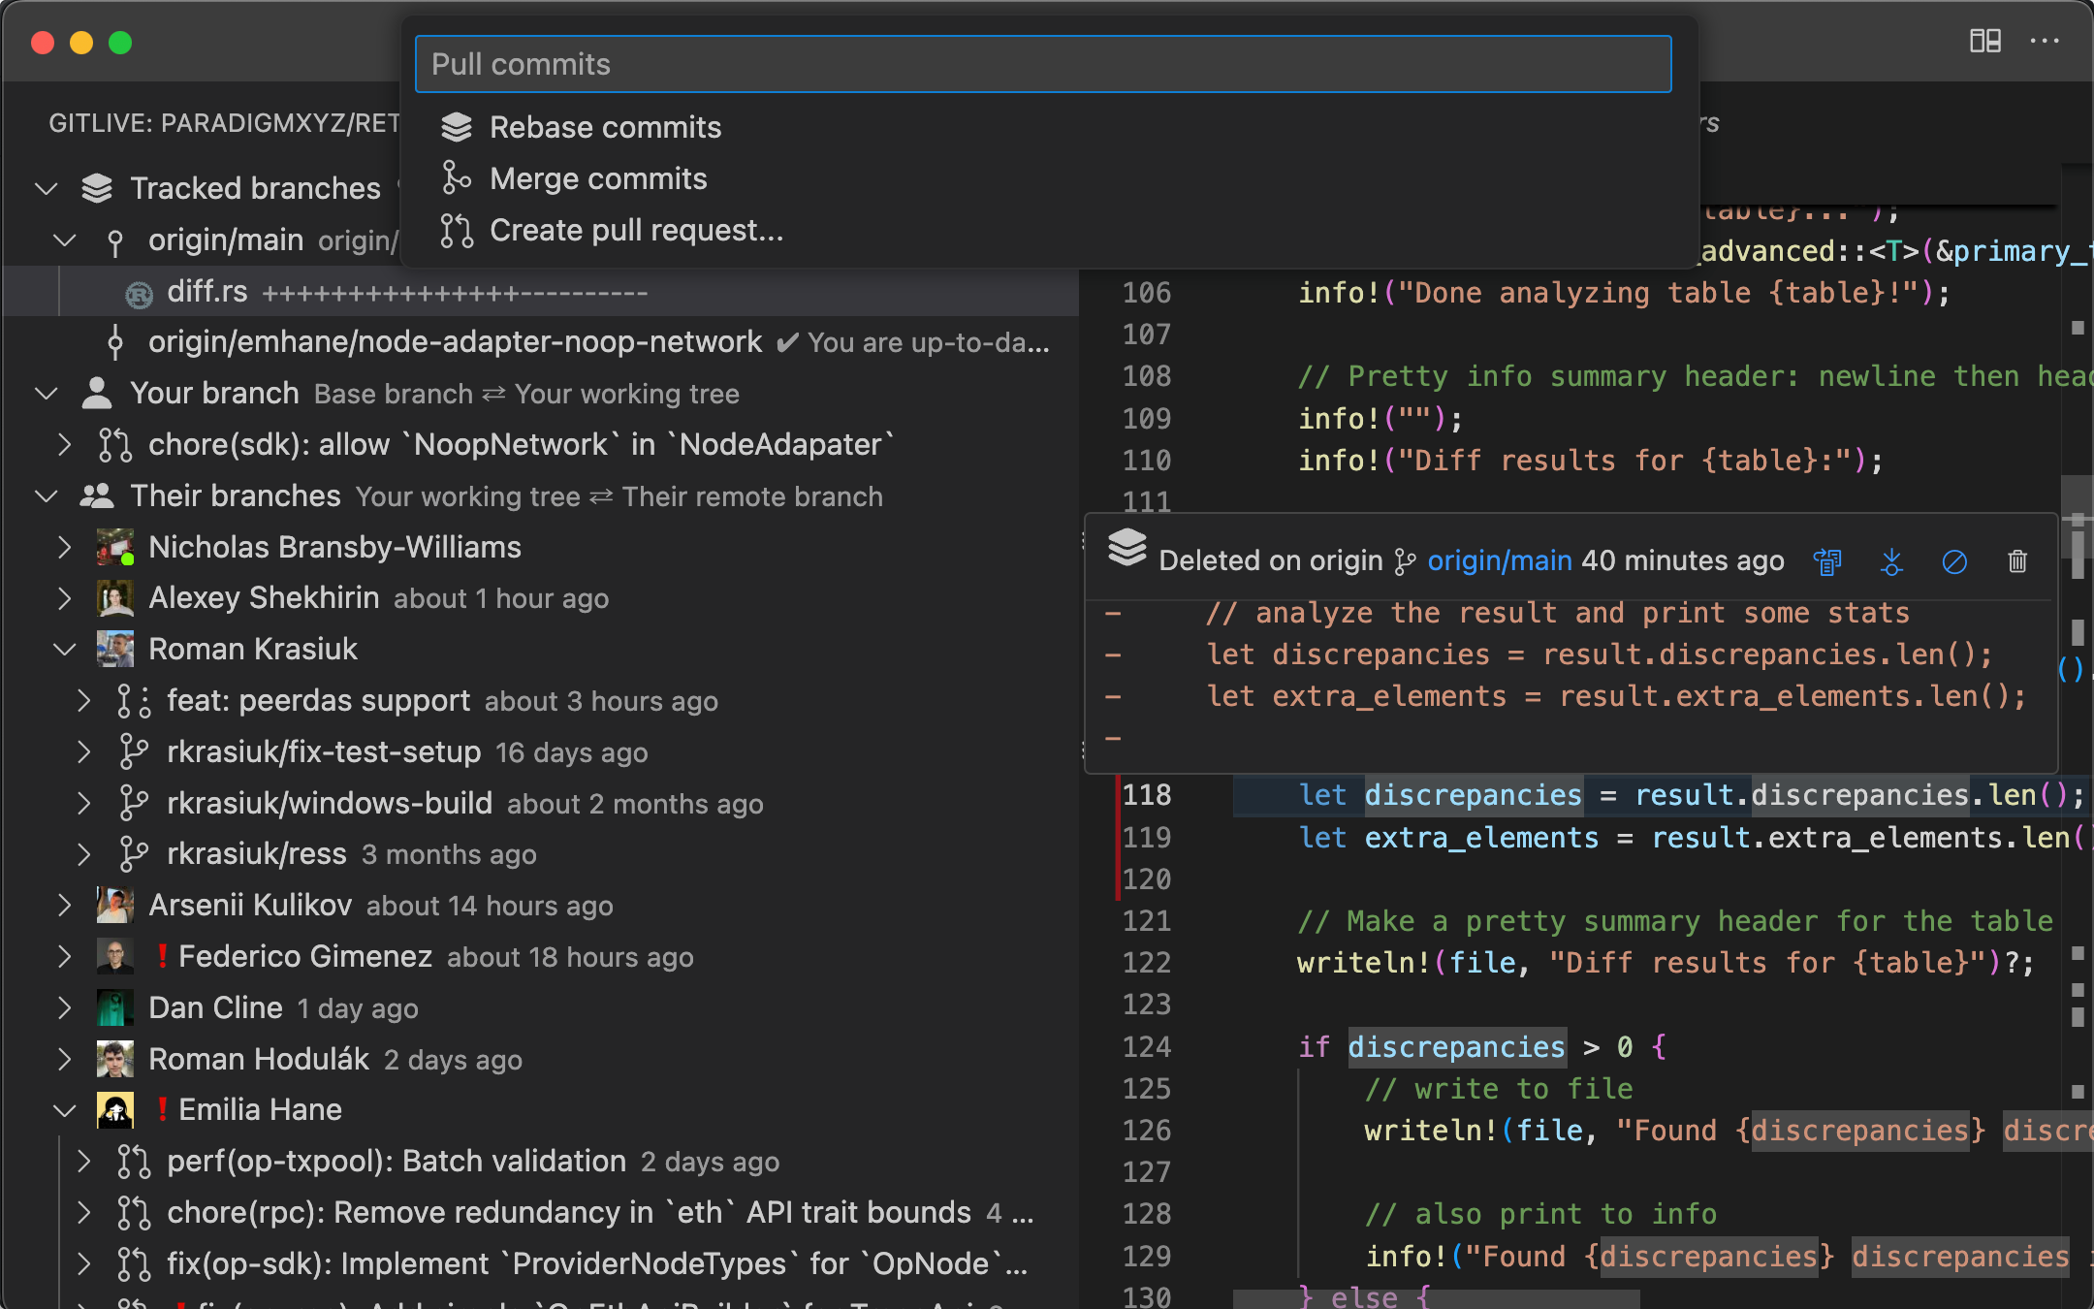Click Rebase commits layers icon
Screen dimensions: 2094x1309
tap(457, 127)
